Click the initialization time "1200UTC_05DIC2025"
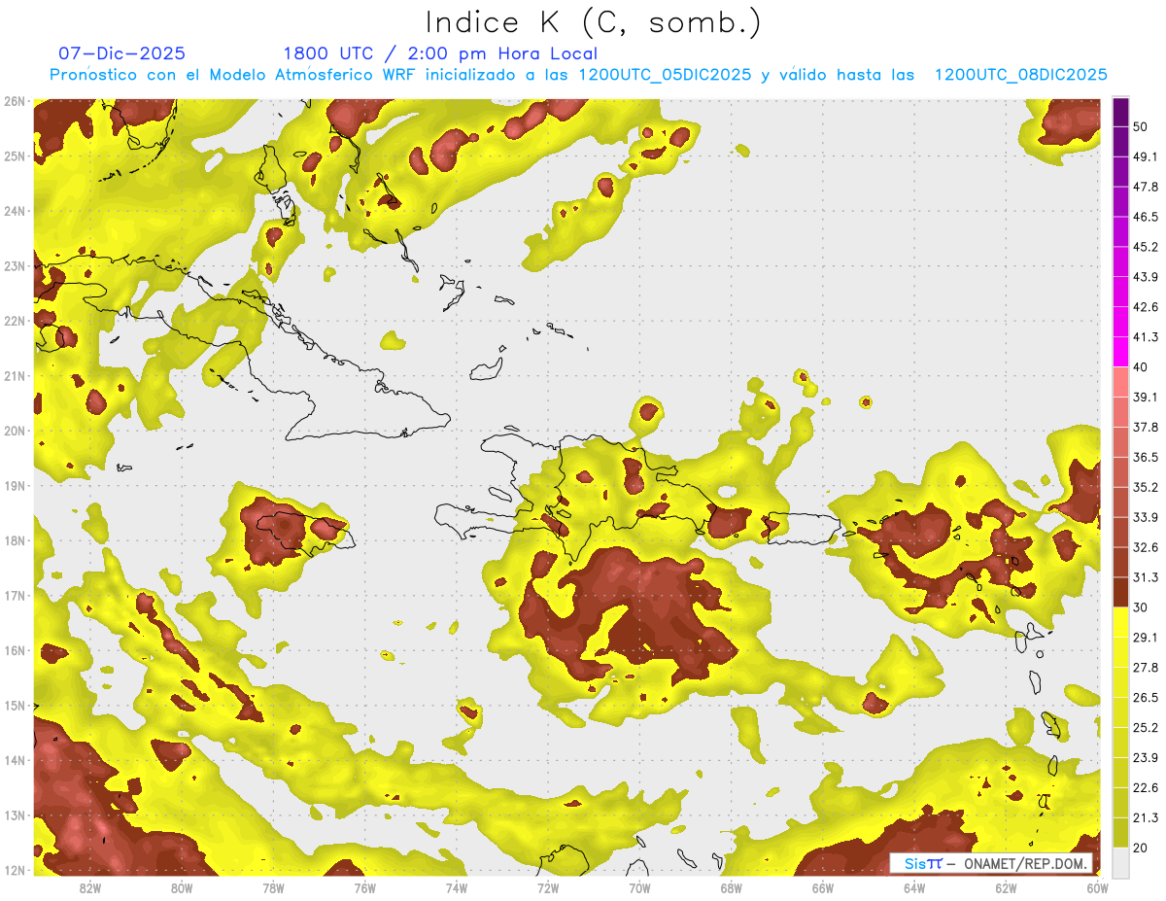The width and height of the screenshot is (1166, 901). [664, 74]
